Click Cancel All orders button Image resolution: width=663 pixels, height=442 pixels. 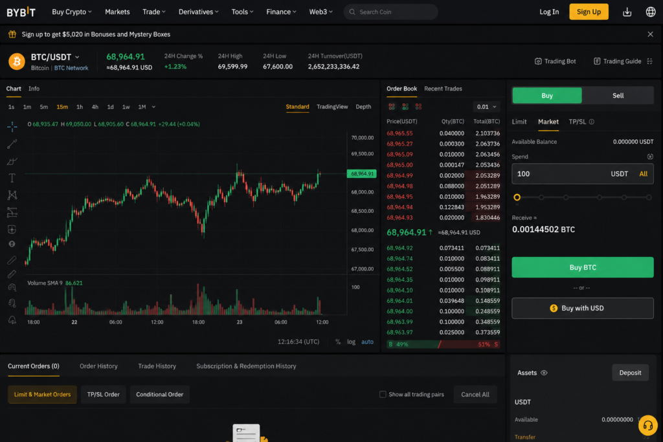pyautogui.click(x=475, y=394)
